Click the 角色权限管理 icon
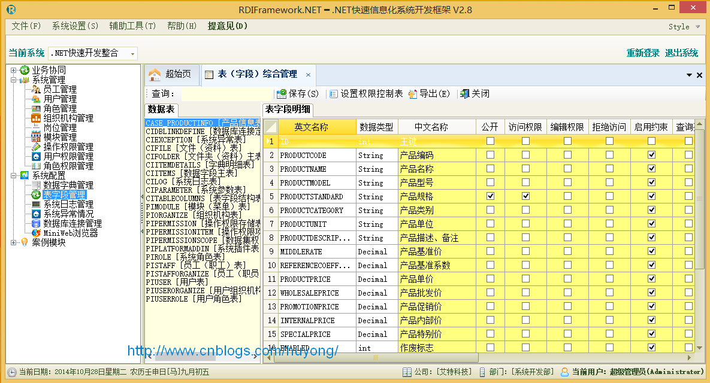 [x=36, y=166]
